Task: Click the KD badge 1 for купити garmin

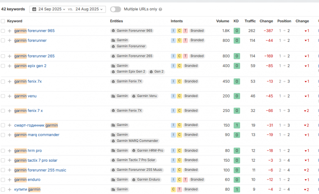Action: [x=237, y=189]
